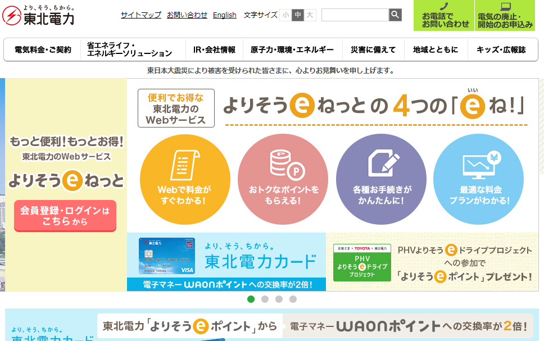The image size is (544, 341).
Task: Click the pink おトクなポイントをもらえる circle
Action: (x=283, y=179)
